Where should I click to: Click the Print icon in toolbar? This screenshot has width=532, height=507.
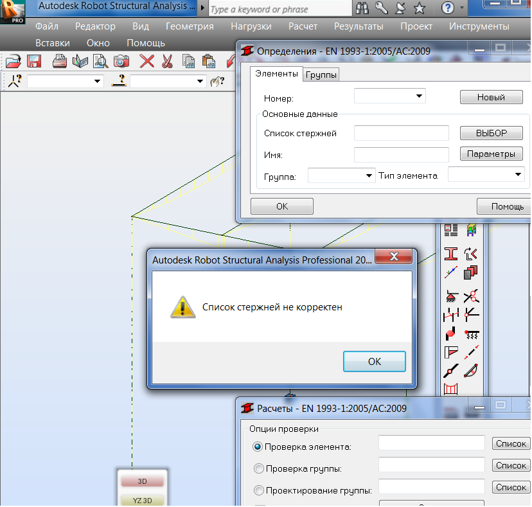click(60, 62)
